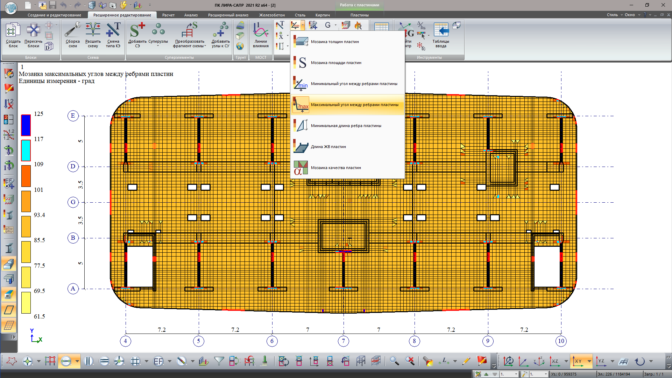
Task: Expand Суперузлы dropdown arrow
Action: coord(158,46)
